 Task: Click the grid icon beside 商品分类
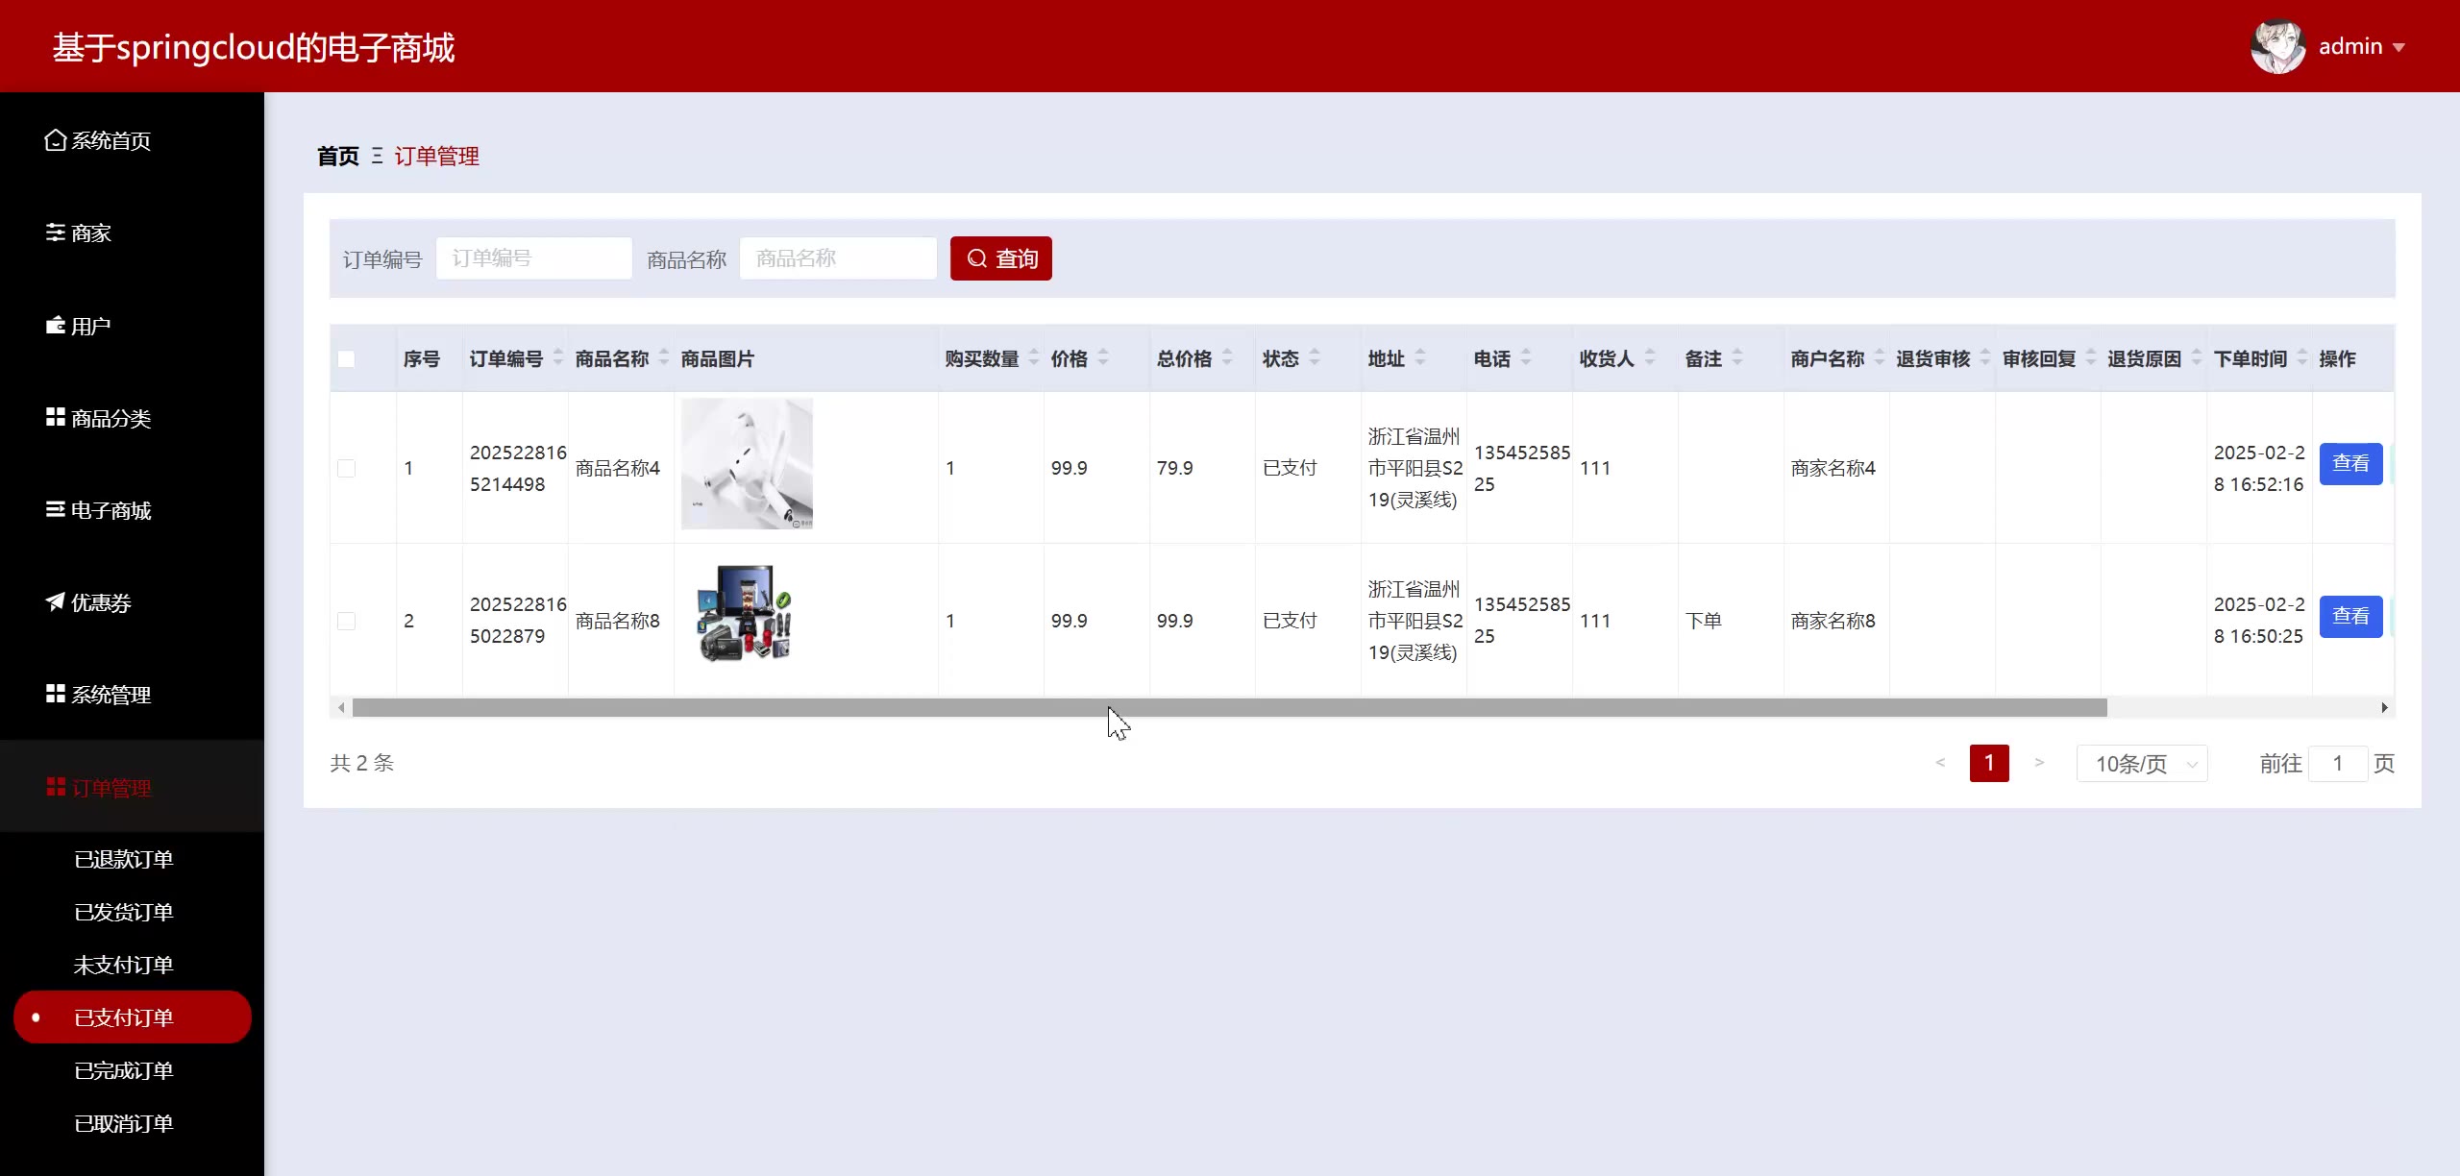tap(56, 417)
